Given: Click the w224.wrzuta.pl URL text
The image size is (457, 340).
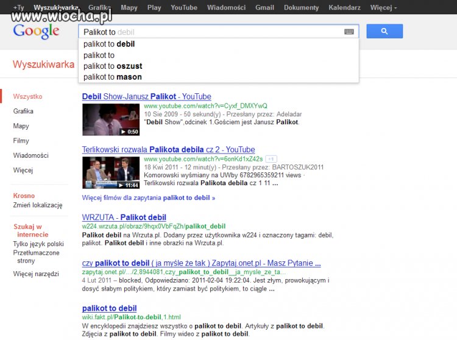Looking at the screenshot, I should 154,227.
